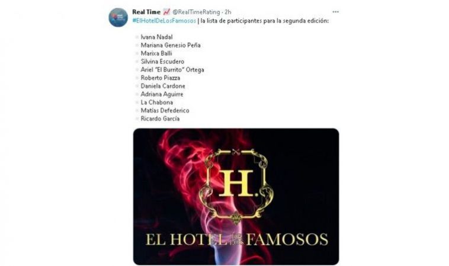The height and width of the screenshot is (266, 449).
Task: Click the bullet marker beside La Chabona
Action: tap(137, 102)
